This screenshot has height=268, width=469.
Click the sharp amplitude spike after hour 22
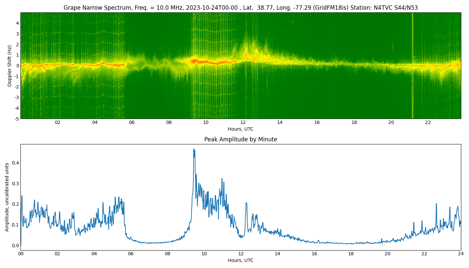point(436,204)
